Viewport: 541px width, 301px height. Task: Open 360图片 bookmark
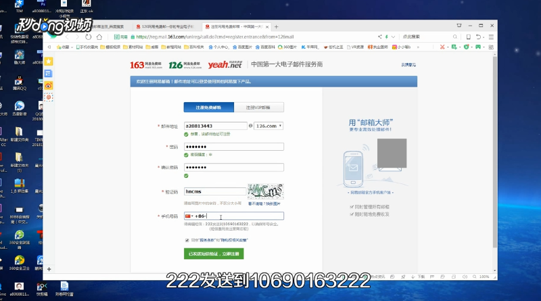287,47
